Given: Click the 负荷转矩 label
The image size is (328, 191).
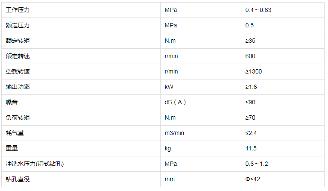Looking at the screenshot, I should (x=18, y=118).
